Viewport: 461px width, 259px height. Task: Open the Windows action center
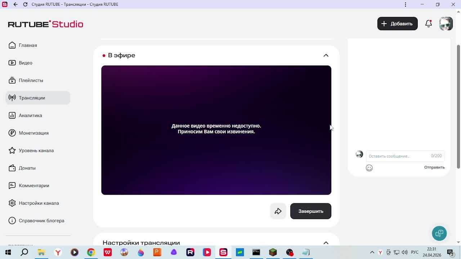pos(450,253)
